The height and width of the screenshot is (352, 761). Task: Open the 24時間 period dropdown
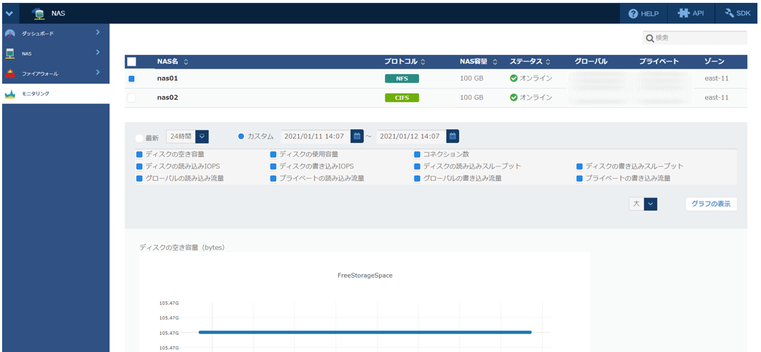(202, 136)
